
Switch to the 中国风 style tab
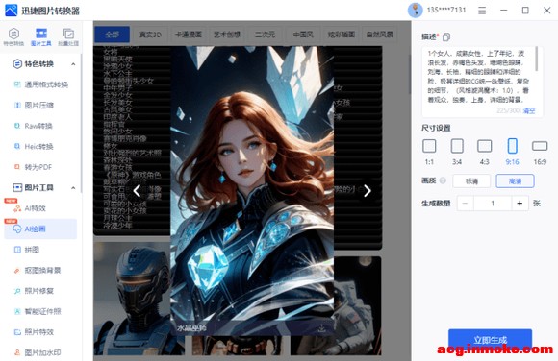point(303,35)
